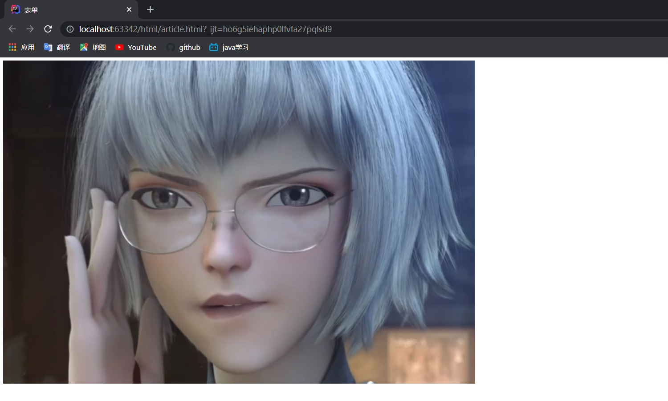Screen dimensions: 668x401
Task: Close the 表单 tab
Action: pos(129,9)
